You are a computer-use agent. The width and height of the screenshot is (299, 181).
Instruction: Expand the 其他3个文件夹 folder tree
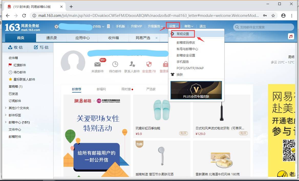tap(6, 108)
